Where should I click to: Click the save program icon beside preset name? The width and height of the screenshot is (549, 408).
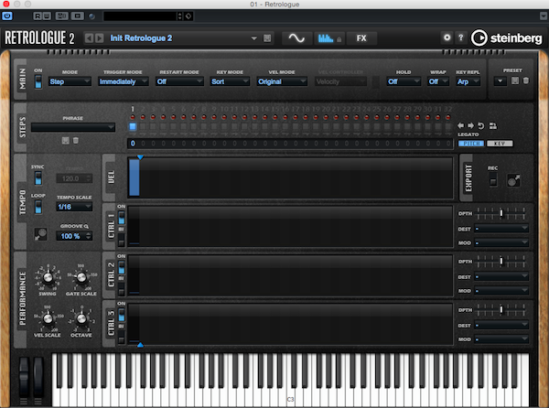[267, 38]
